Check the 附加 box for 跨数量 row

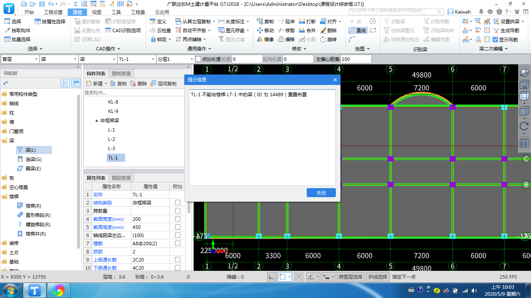[x=178, y=211]
